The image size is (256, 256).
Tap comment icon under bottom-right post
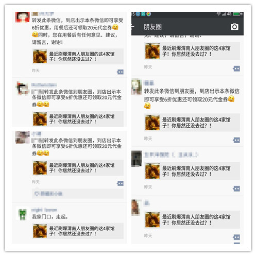[x=236, y=237]
